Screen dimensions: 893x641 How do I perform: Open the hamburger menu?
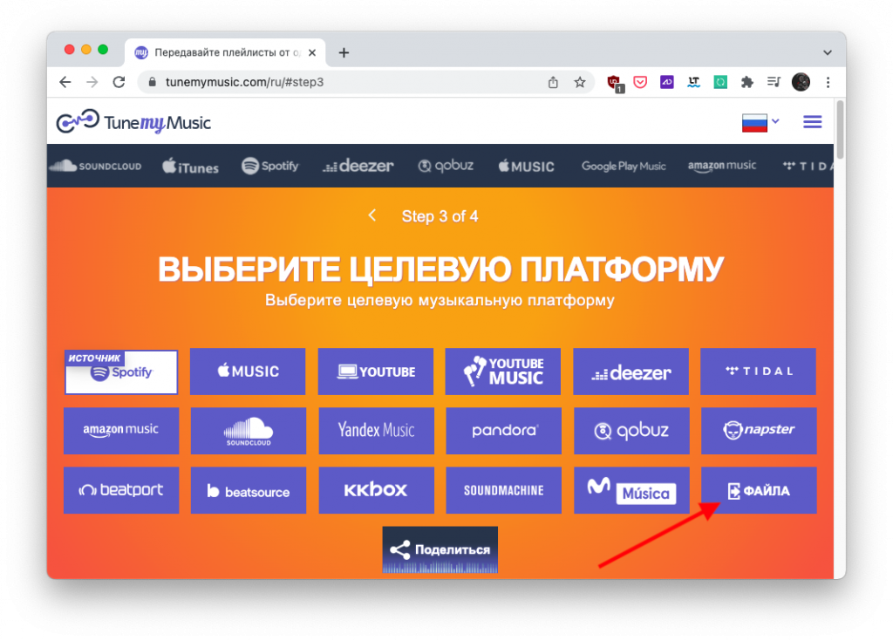[812, 122]
